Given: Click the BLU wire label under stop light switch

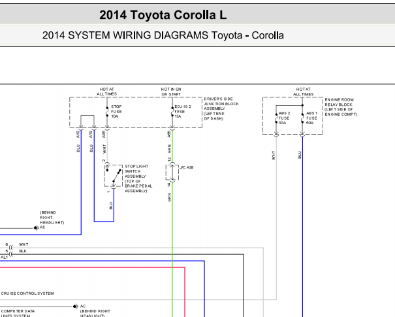Looking at the screenshot, I should [111, 205].
